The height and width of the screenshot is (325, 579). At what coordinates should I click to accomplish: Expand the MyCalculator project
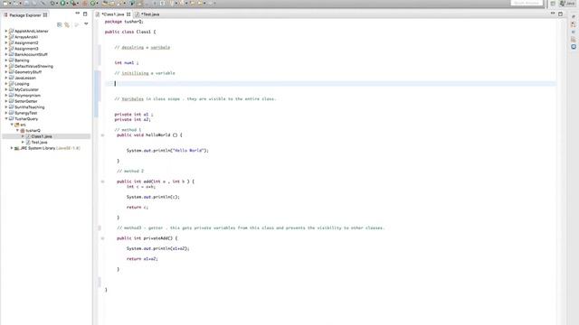(6, 89)
